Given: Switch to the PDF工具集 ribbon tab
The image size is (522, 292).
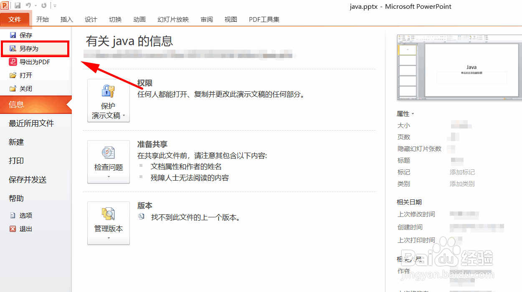Looking at the screenshot, I should click(264, 19).
